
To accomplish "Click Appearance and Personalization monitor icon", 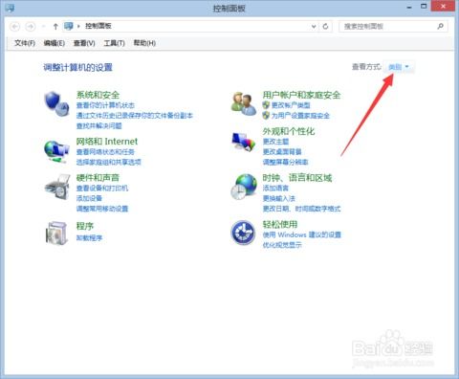I will 244,142.
